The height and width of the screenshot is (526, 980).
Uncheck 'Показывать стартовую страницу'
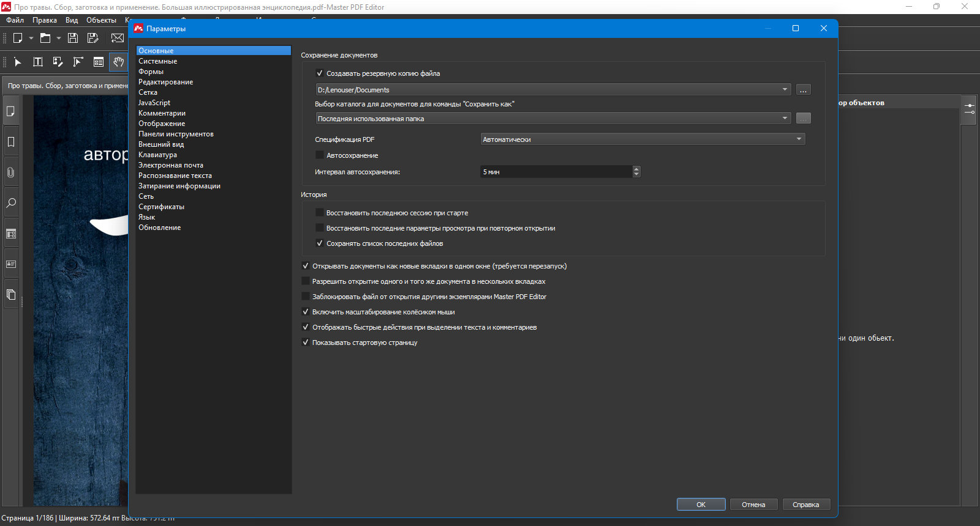(306, 343)
